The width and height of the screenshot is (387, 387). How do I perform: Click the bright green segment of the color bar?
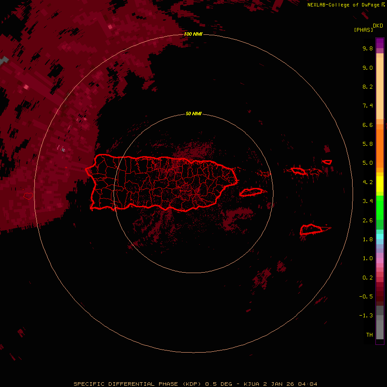pyautogui.click(x=380, y=207)
